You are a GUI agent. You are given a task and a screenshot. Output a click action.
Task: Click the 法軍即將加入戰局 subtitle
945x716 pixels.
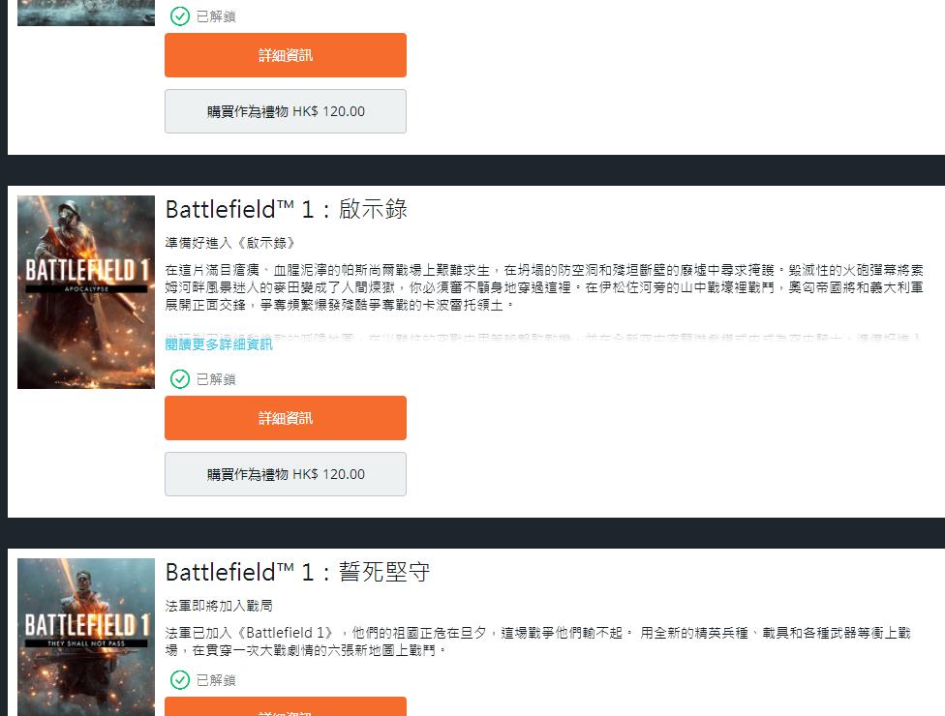(219, 605)
